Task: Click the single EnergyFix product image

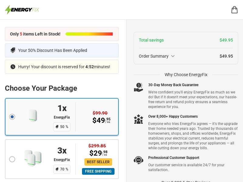Action: pos(33,116)
